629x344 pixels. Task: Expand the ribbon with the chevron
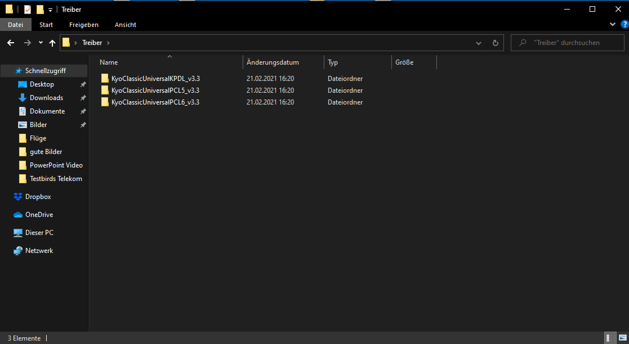tap(613, 24)
